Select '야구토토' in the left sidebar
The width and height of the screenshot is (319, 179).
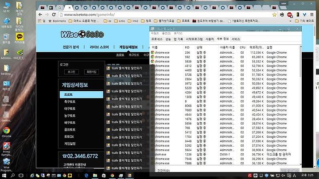[70, 109]
